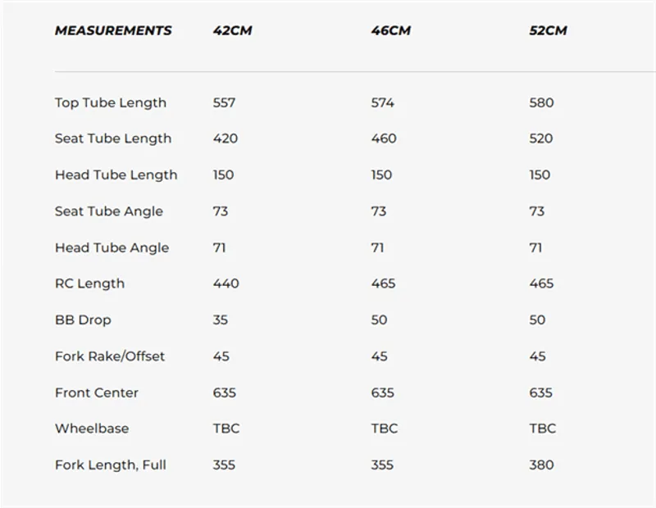Select the 440 RC Length value

(225, 283)
